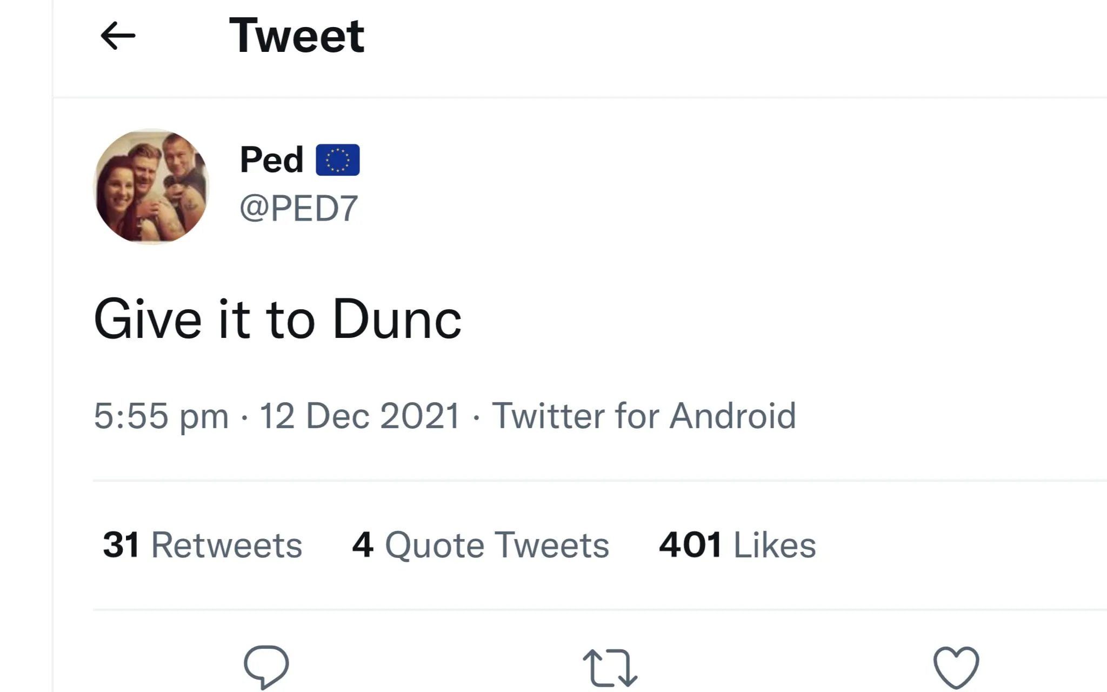This screenshot has width=1107, height=692.
Task: Open the "Twitter for Android" source link
Action: coord(644,416)
